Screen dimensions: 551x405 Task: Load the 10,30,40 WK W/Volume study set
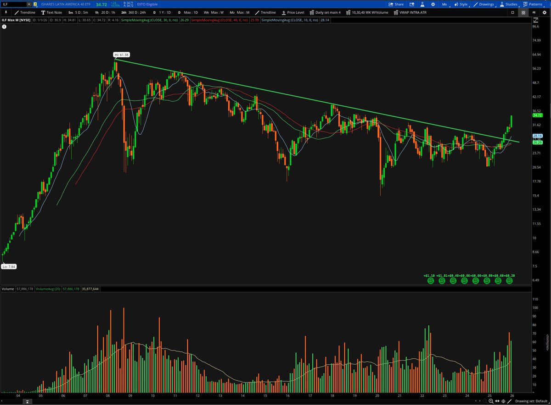[367, 12]
